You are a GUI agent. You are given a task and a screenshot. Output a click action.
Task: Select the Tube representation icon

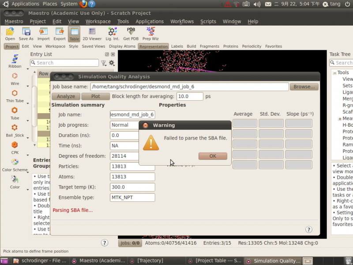pos(15,110)
